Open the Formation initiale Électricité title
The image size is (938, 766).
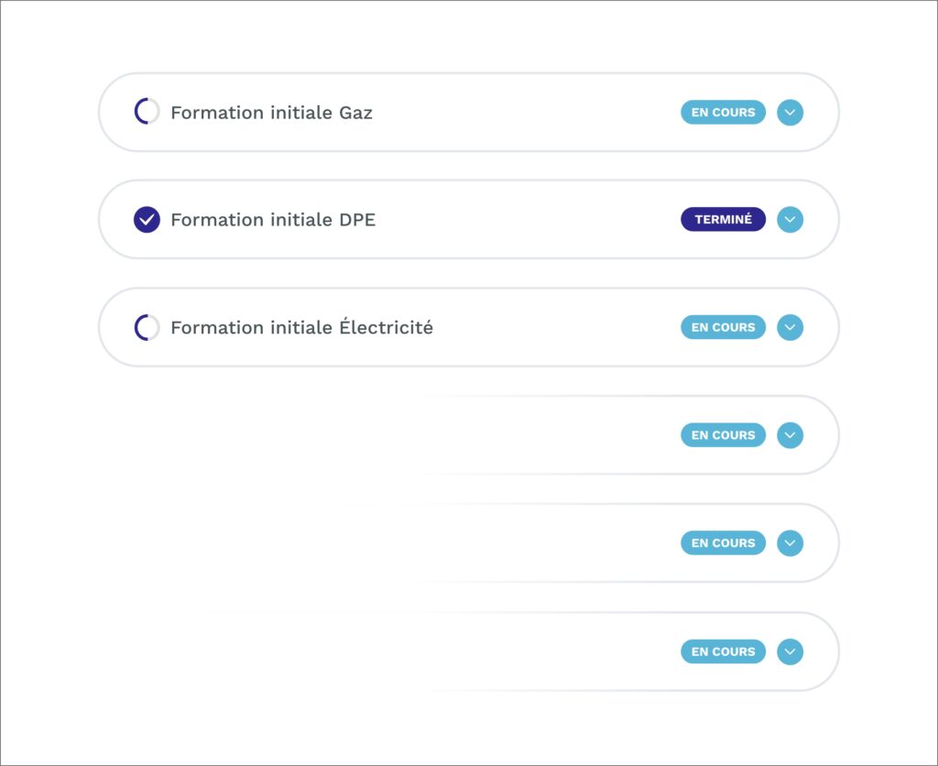[301, 327]
